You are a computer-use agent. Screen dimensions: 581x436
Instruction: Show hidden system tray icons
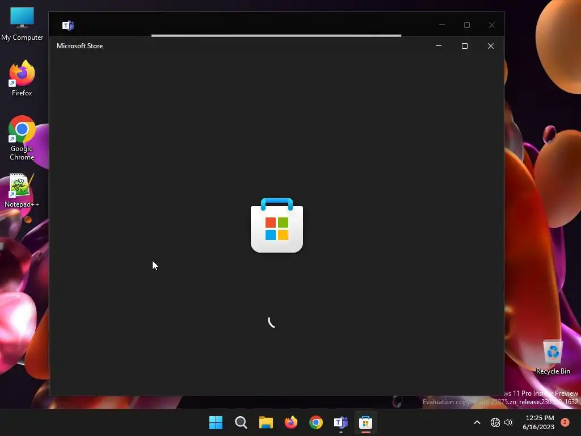477,422
